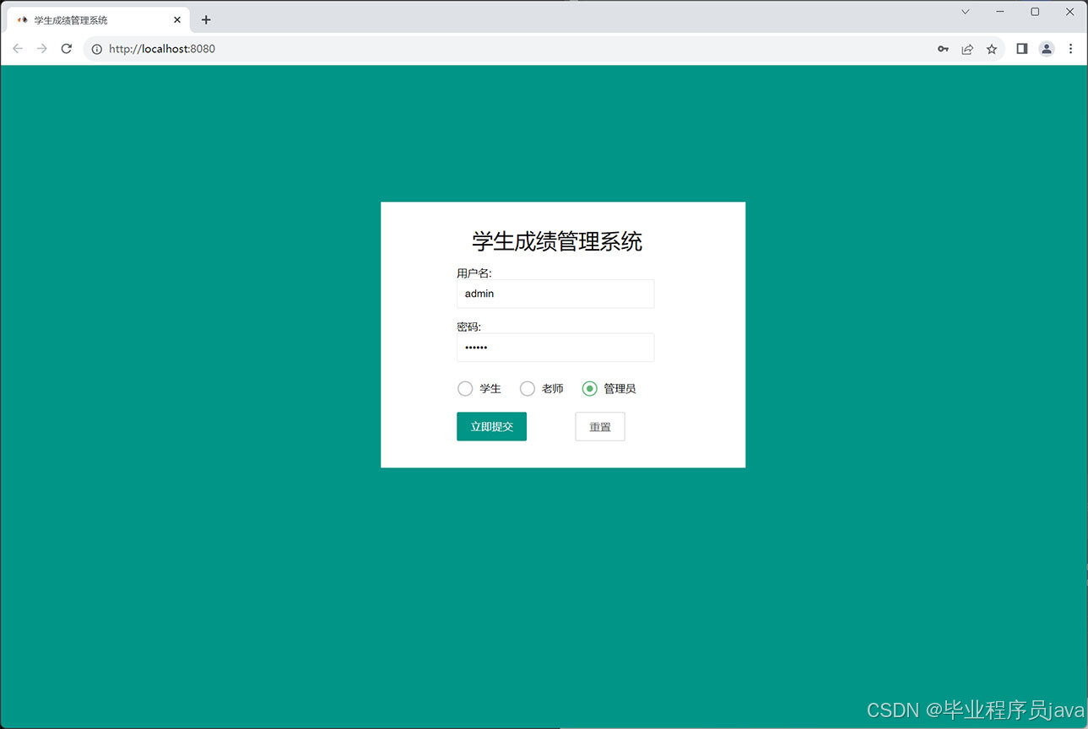This screenshot has width=1088, height=729.
Task: Submit login with 立即提交 button
Action: (491, 426)
